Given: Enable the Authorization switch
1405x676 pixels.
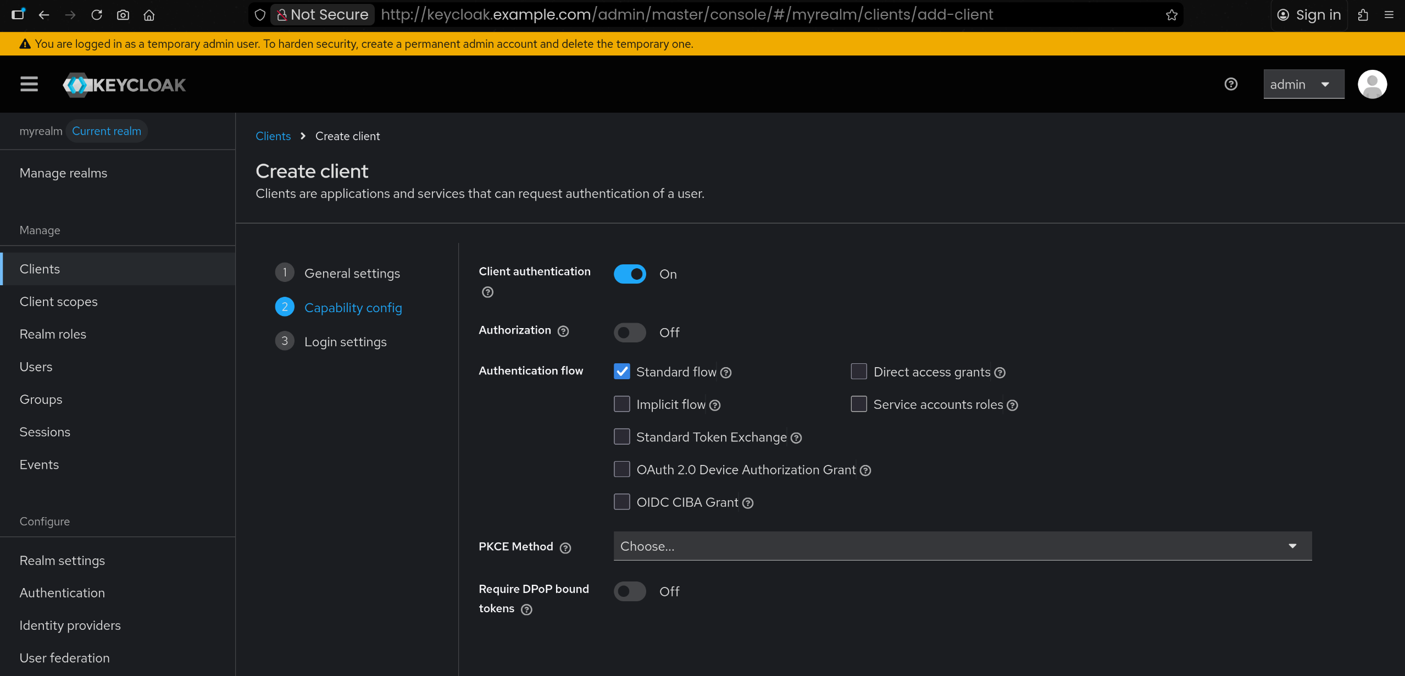Looking at the screenshot, I should 630,333.
